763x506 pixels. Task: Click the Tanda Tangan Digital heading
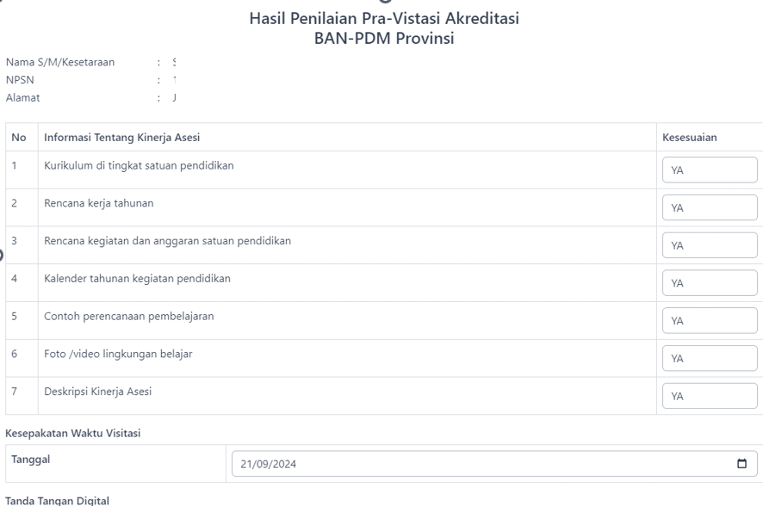tap(58, 500)
